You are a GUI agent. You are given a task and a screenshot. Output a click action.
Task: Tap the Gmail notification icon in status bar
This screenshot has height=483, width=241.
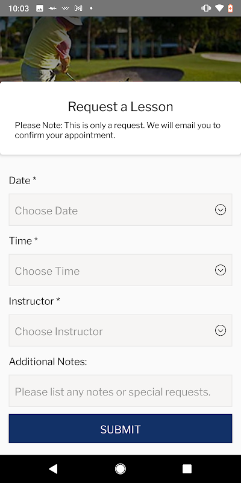coord(78,8)
